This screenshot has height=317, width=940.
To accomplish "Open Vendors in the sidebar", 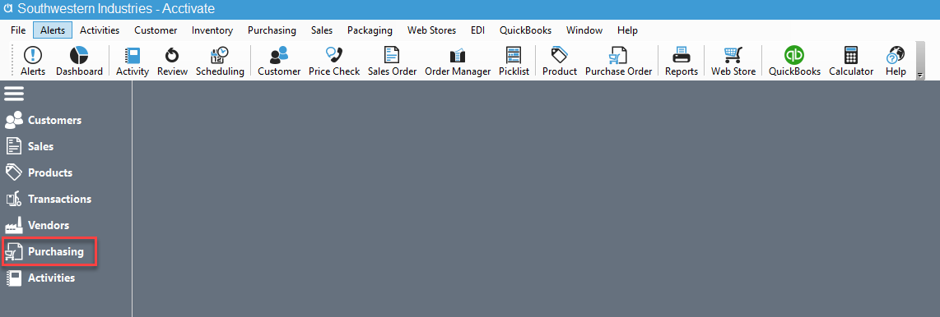I will 37,226.
